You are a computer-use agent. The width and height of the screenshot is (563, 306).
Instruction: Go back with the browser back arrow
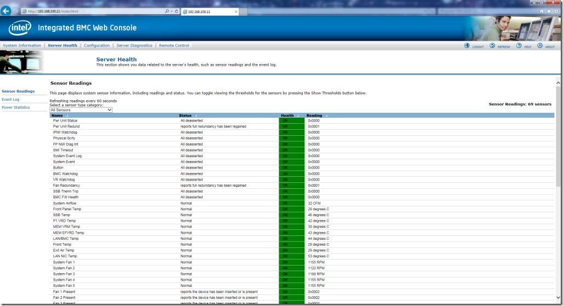click(x=6, y=11)
